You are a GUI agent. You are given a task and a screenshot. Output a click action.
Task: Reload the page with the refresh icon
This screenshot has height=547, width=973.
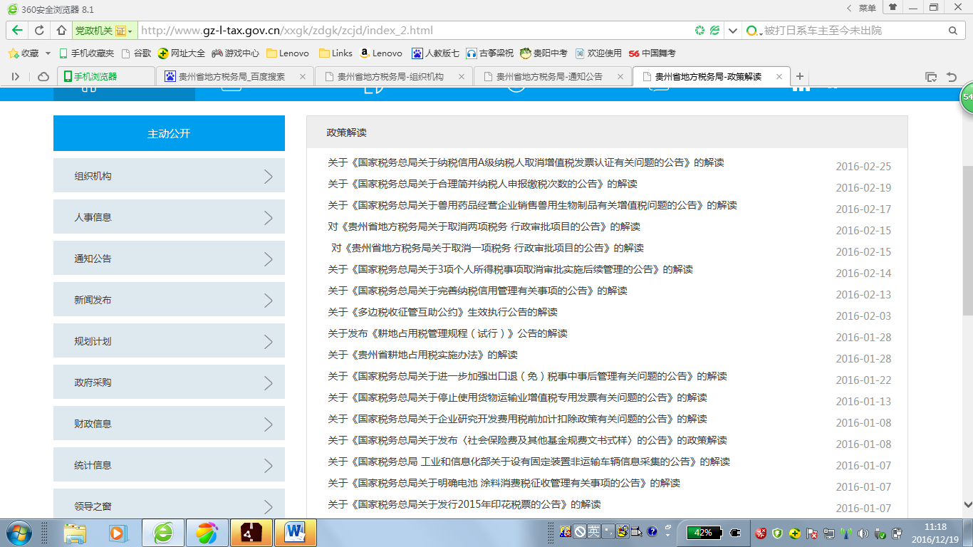pos(39,31)
